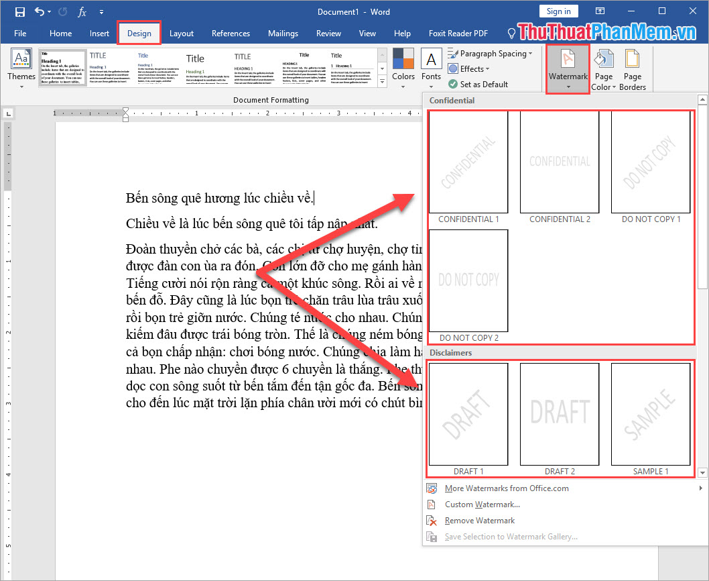
Task: Switch to the Design tab
Action: tap(139, 34)
